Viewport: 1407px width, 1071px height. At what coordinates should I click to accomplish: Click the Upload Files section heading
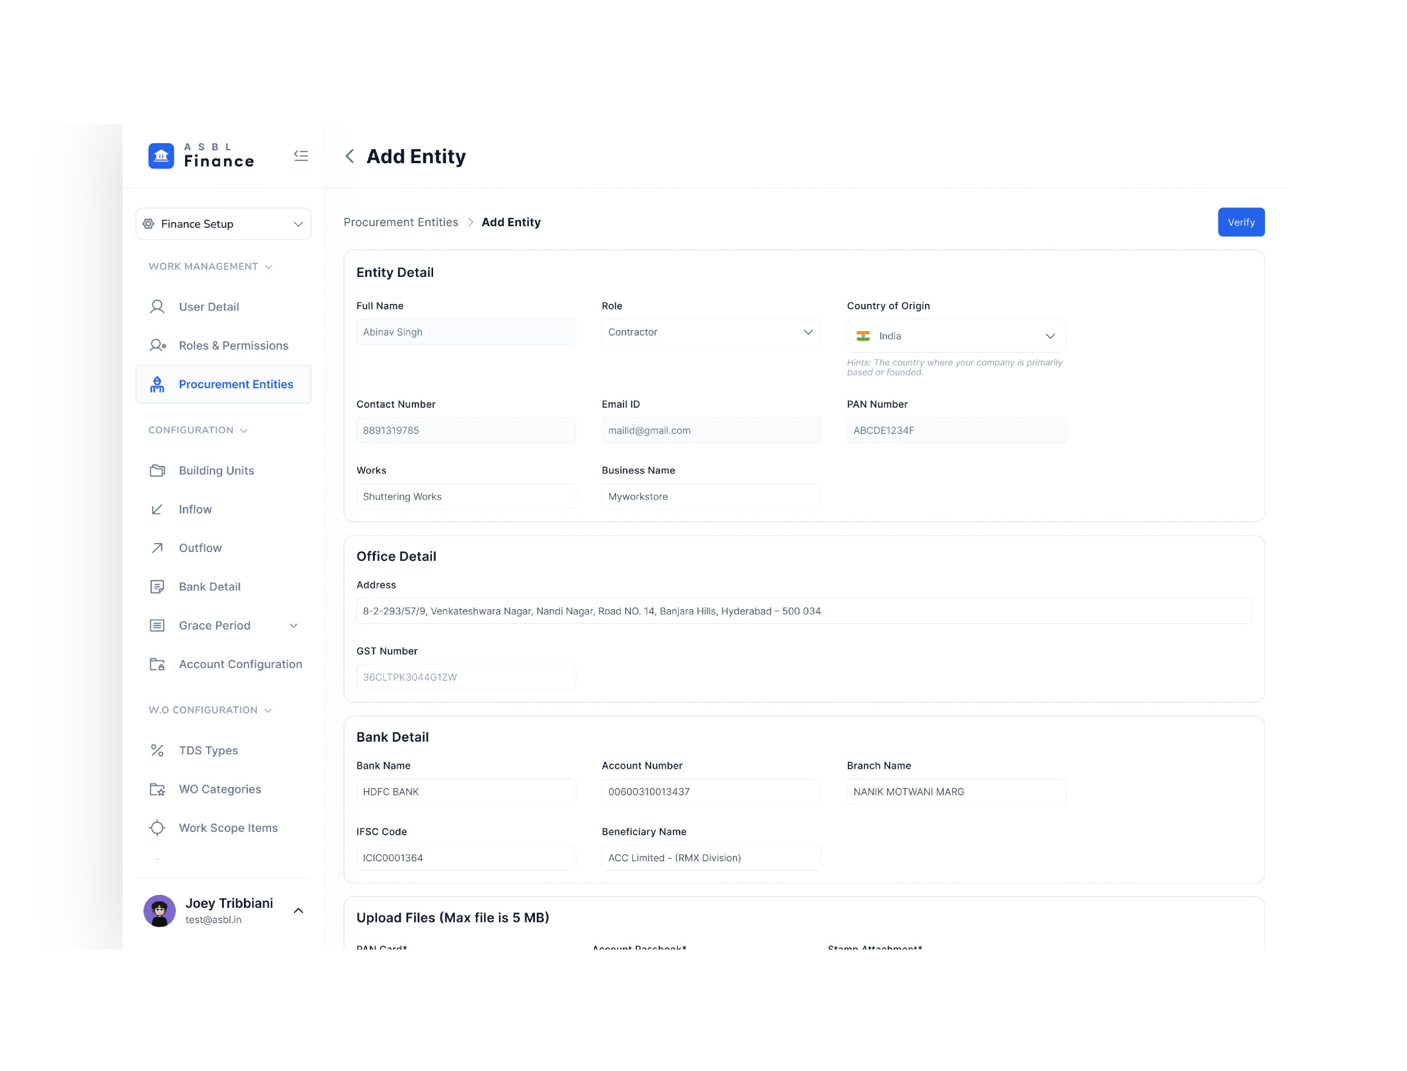[452, 917]
